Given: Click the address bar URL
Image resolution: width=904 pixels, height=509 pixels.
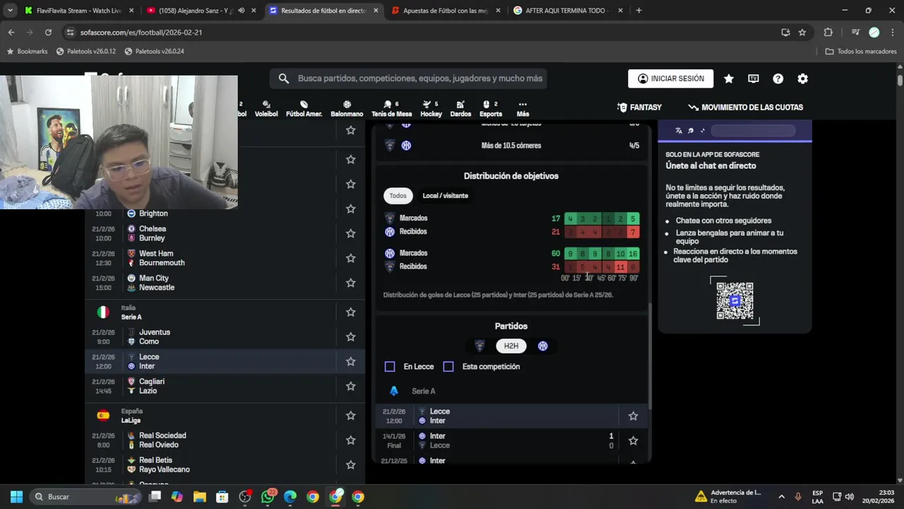Looking at the screenshot, I should [141, 33].
